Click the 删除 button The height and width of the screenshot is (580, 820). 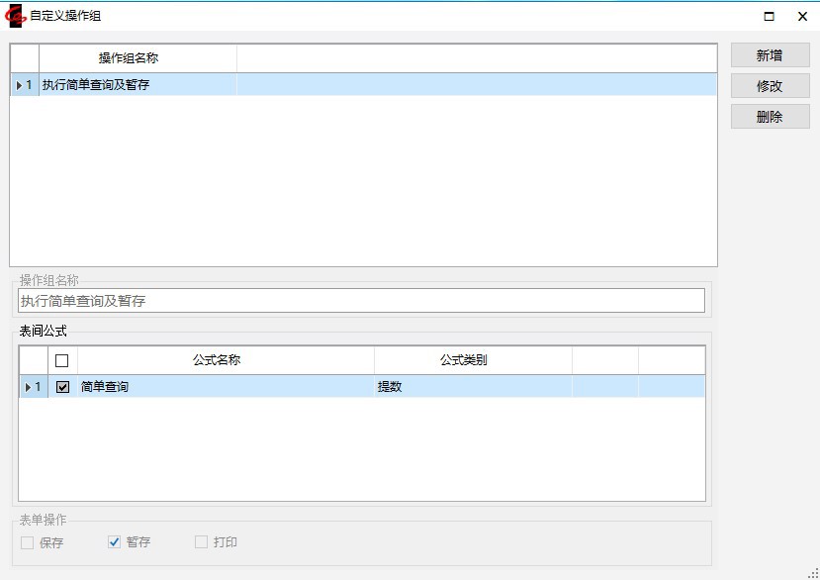[770, 117]
